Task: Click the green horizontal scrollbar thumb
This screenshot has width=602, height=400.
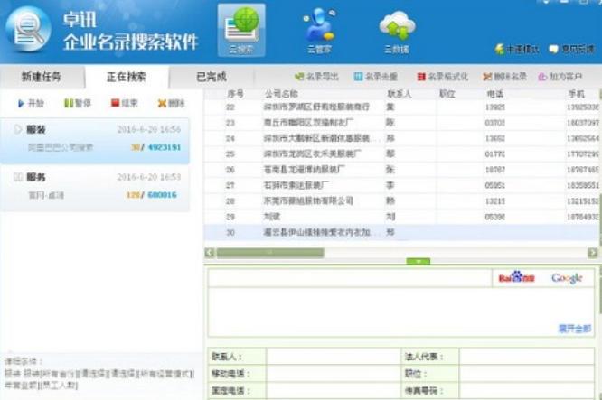Action: coord(270,252)
